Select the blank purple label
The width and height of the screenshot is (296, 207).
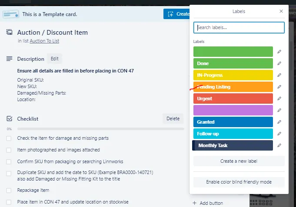pos(233,110)
